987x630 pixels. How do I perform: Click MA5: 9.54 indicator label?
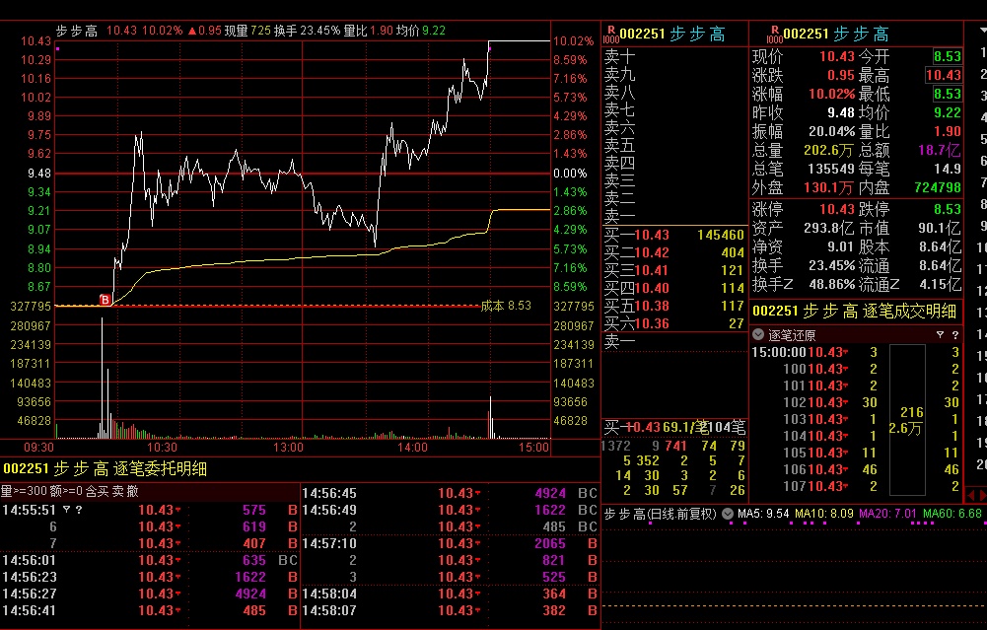[x=763, y=514]
